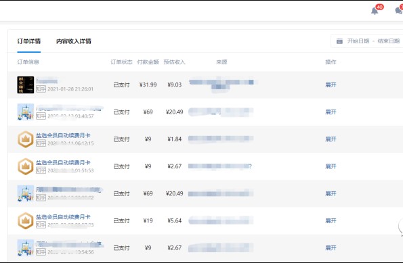Screen dimensions: 403x263
Task: Set the 开始日期 start date field
Action: point(358,41)
